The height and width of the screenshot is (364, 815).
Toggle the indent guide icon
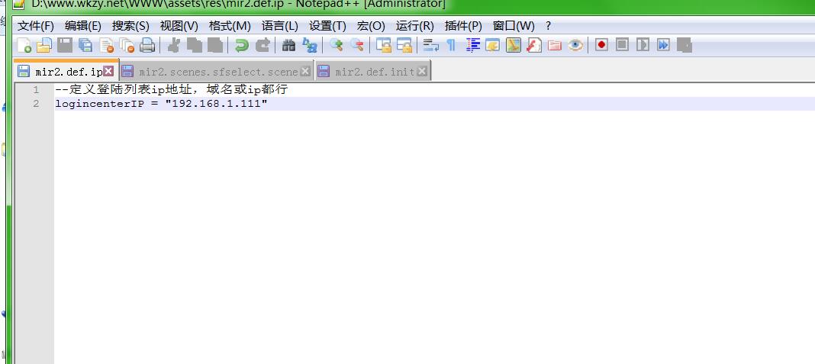(x=473, y=45)
